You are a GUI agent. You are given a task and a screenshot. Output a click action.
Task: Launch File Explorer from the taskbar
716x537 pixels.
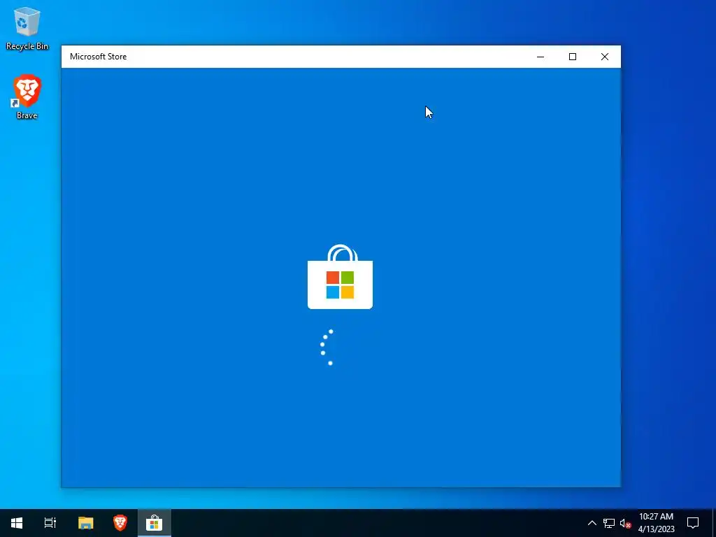pyautogui.click(x=85, y=523)
